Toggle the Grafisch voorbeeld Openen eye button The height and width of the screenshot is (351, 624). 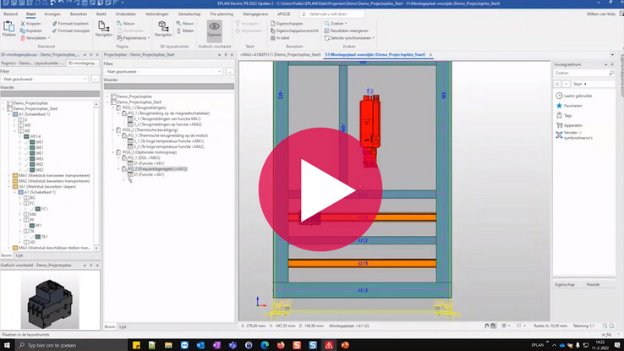coord(214,30)
